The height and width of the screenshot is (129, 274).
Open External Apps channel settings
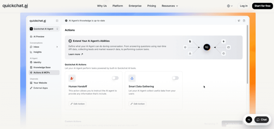44,88
